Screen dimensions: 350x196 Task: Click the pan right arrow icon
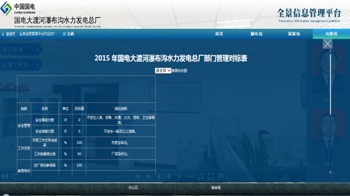149,177
